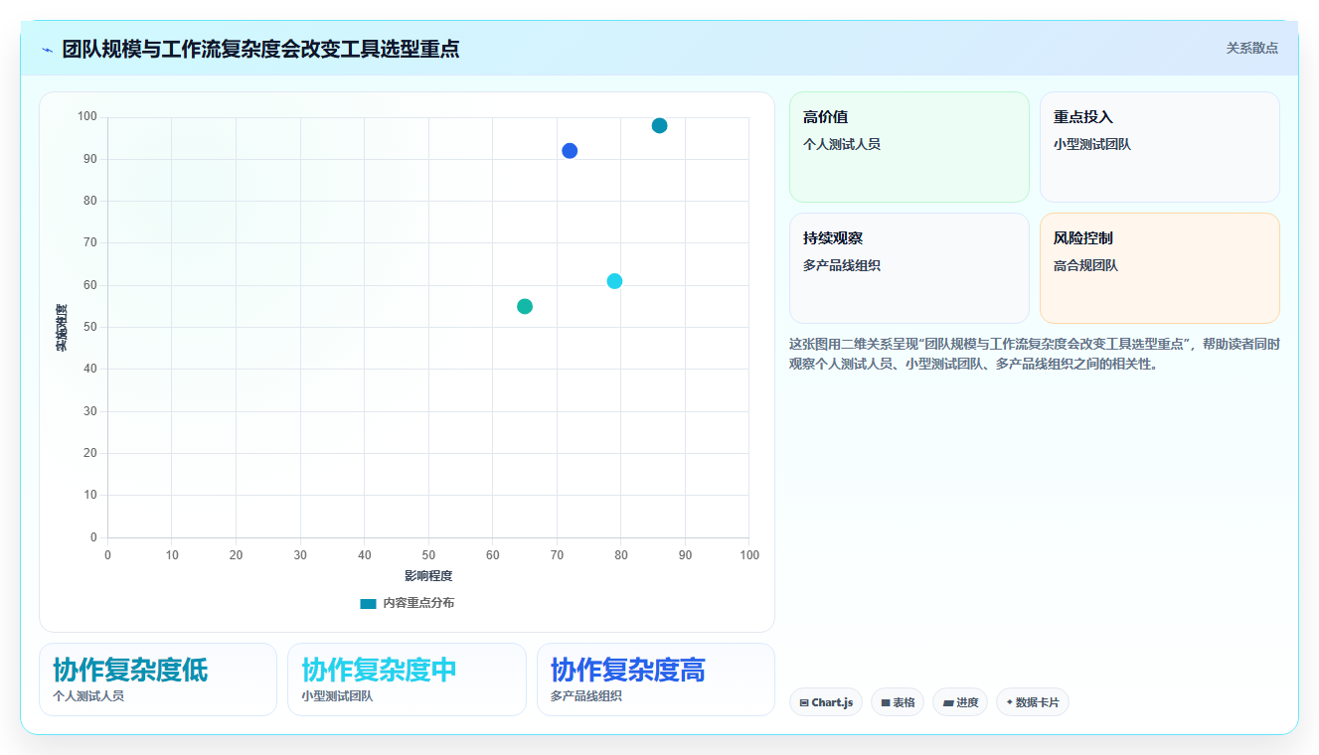
Task: Click the 数据卡片 sparkle icon
Action: [1010, 701]
